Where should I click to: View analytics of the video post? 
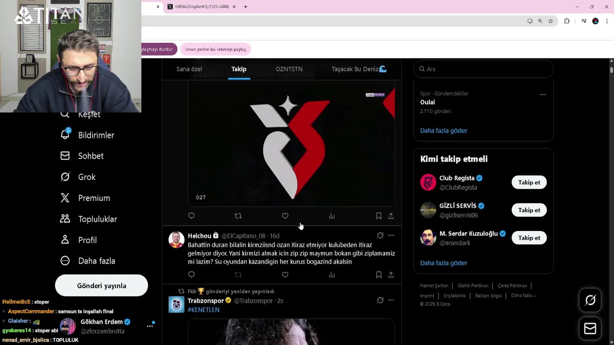point(331,216)
